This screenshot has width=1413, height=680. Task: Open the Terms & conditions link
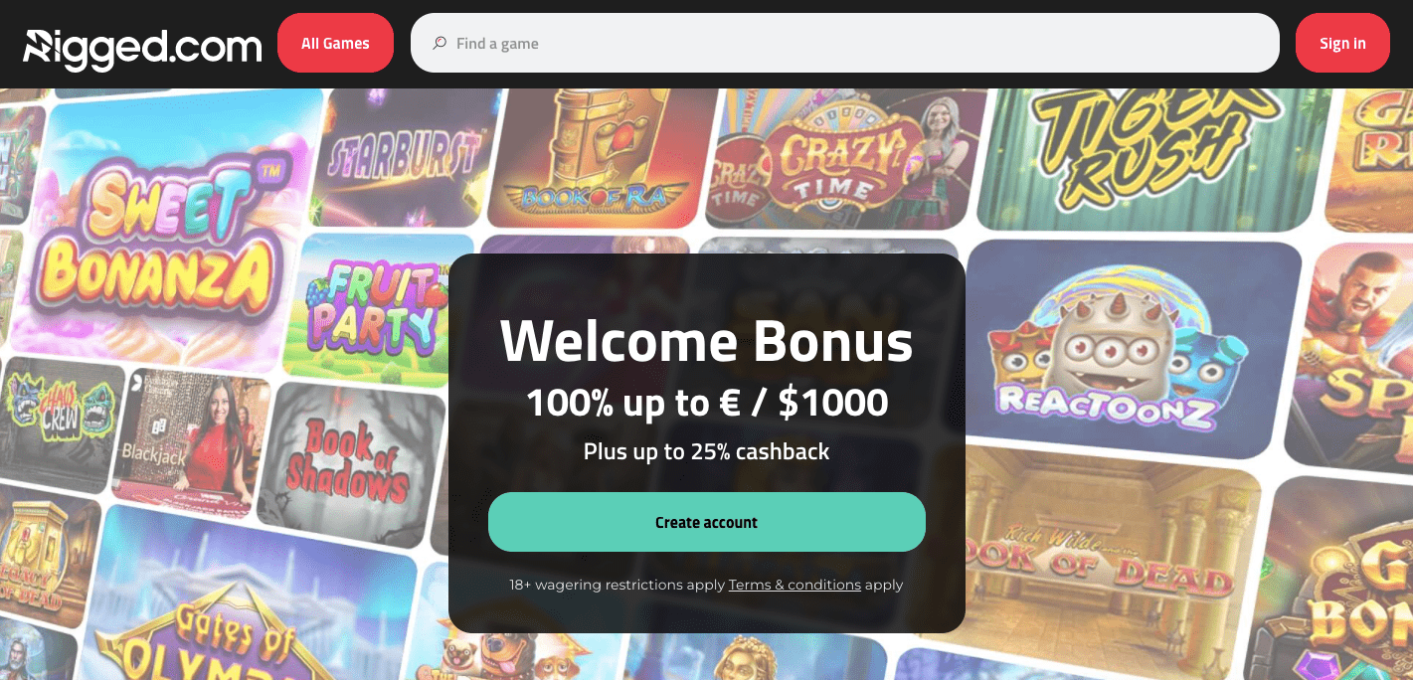pyautogui.click(x=795, y=585)
